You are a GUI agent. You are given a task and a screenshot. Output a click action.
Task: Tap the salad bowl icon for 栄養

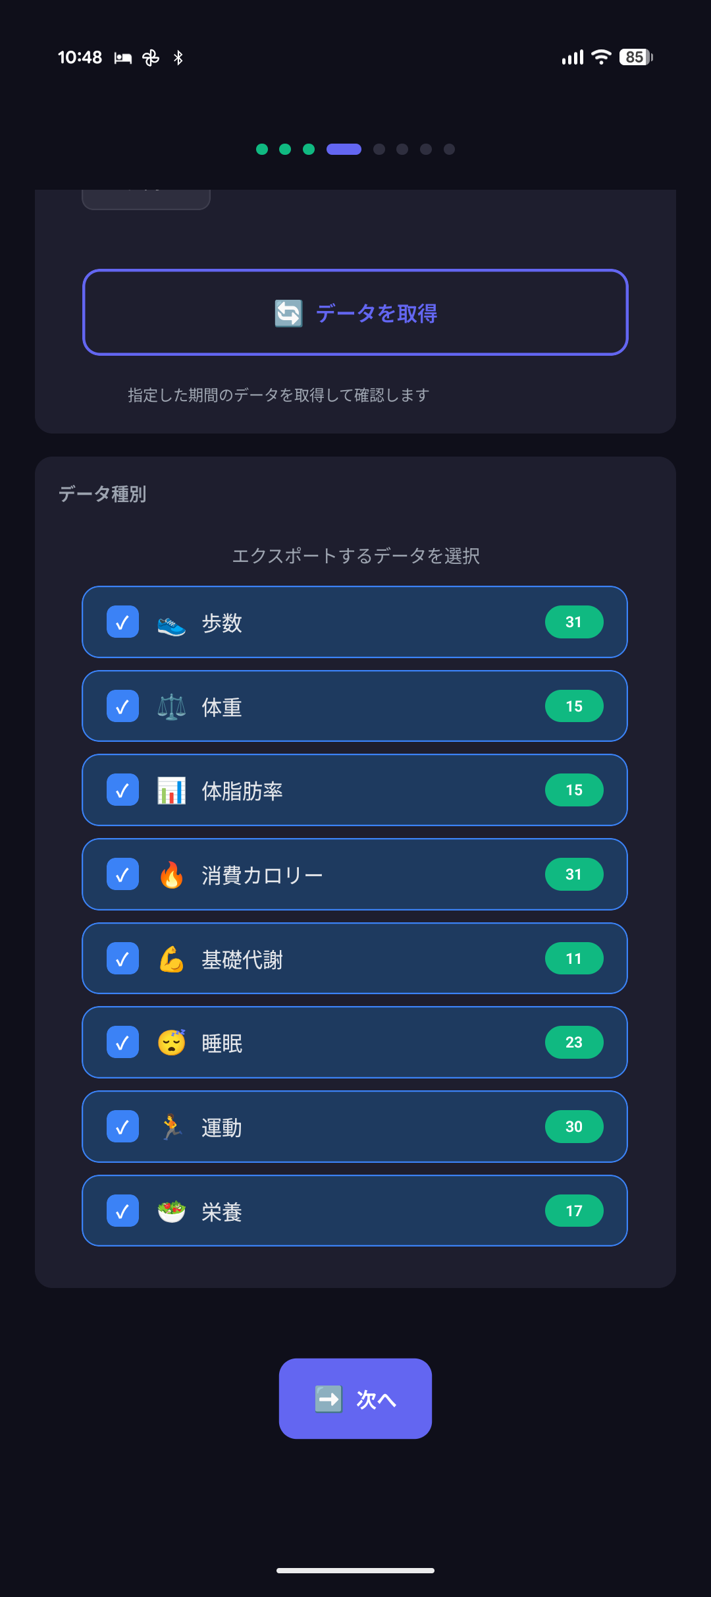pyautogui.click(x=171, y=1211)
